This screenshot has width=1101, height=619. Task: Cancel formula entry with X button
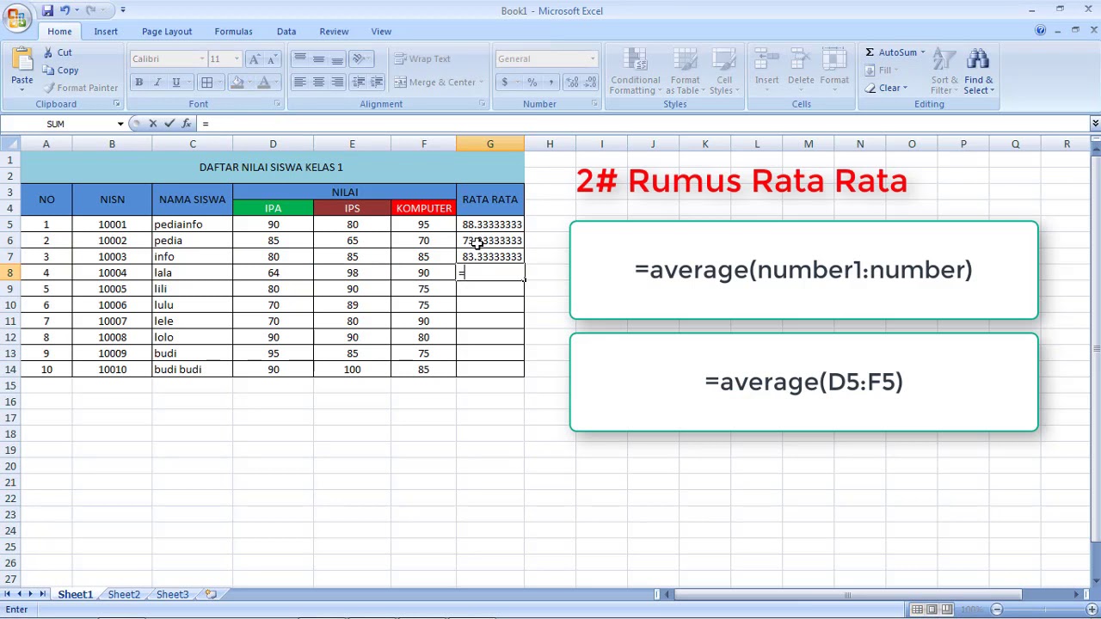pyautogui.click(x=153, y=124)
